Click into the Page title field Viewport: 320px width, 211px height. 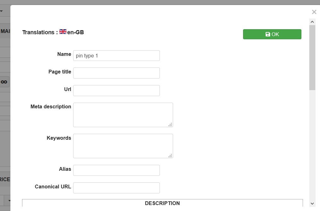[x=116, y=73]
